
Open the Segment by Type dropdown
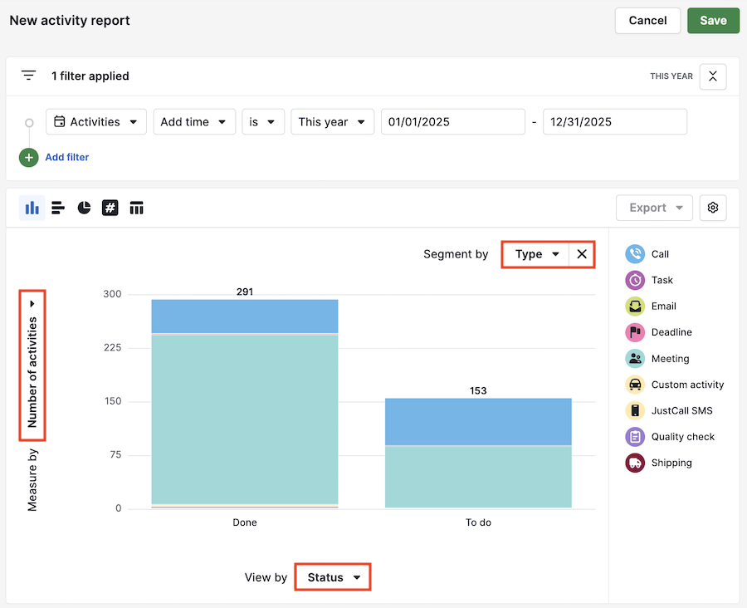[x=536, y=254]
